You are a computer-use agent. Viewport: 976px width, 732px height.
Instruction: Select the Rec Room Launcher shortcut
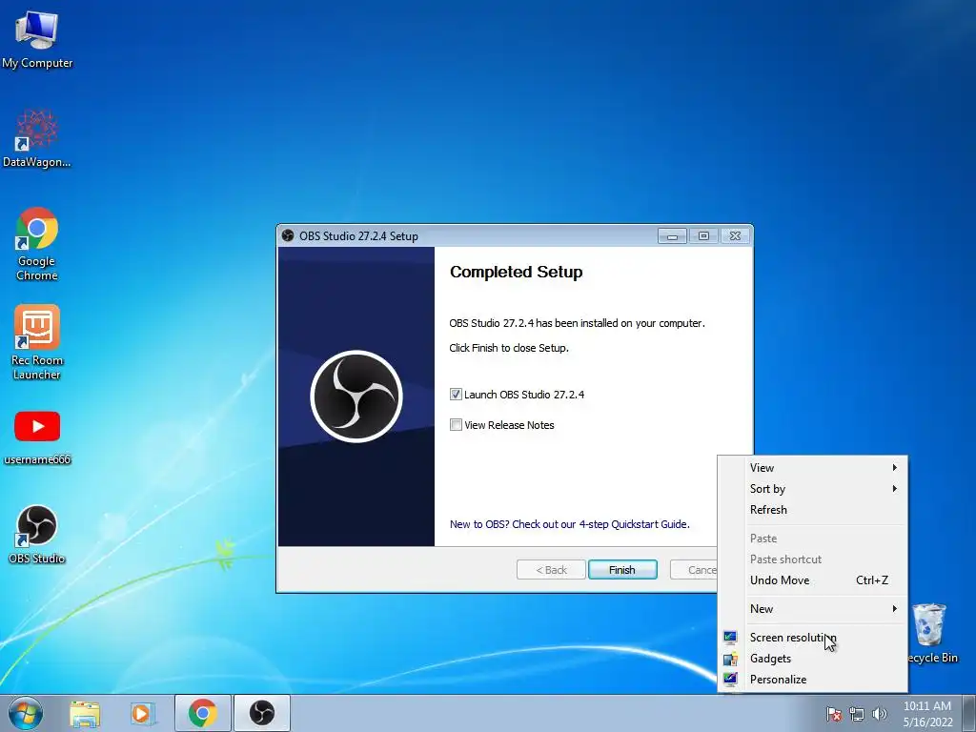[37, 342]
